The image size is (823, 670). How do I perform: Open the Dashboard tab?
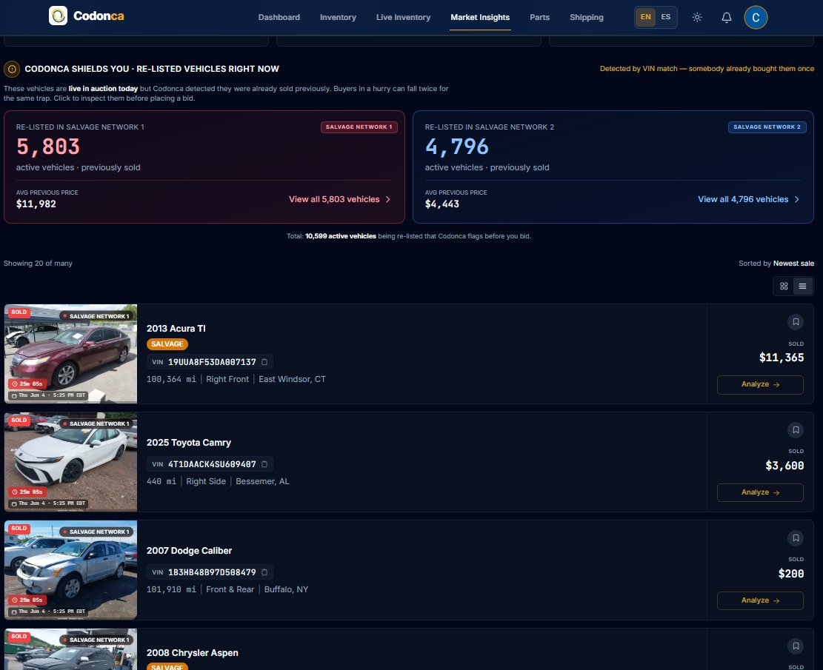pyautogui.click(x=279, y=17)
